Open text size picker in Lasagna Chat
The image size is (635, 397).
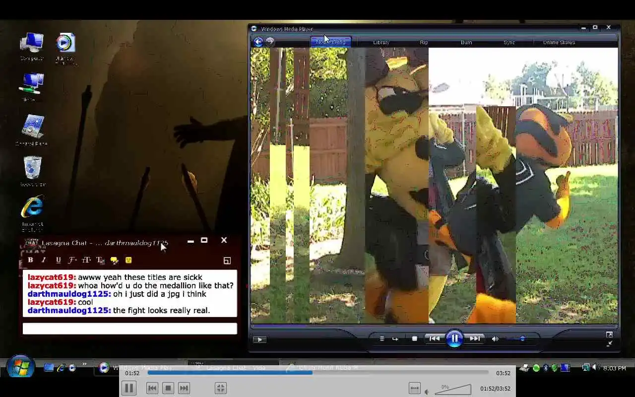[86, 260]
